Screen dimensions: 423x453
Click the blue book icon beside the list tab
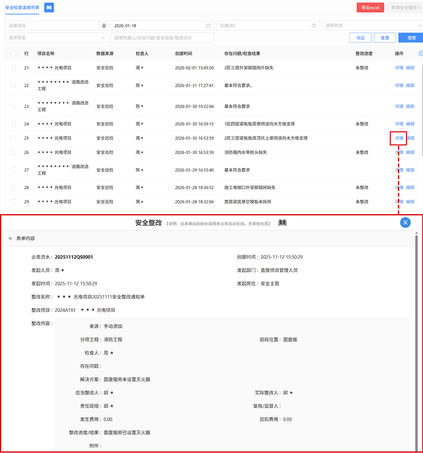coord(49,7)
